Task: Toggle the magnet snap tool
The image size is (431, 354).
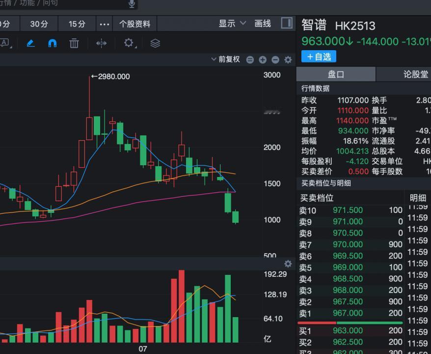Action: [52, 43]
